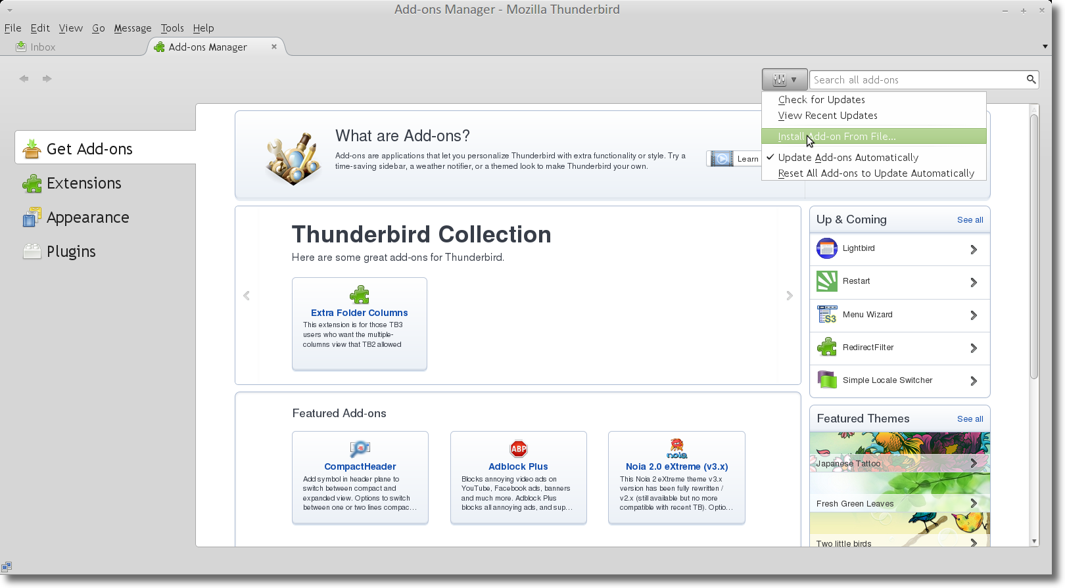Expand Simple Locale Switcher chevron

pos(974,381)
